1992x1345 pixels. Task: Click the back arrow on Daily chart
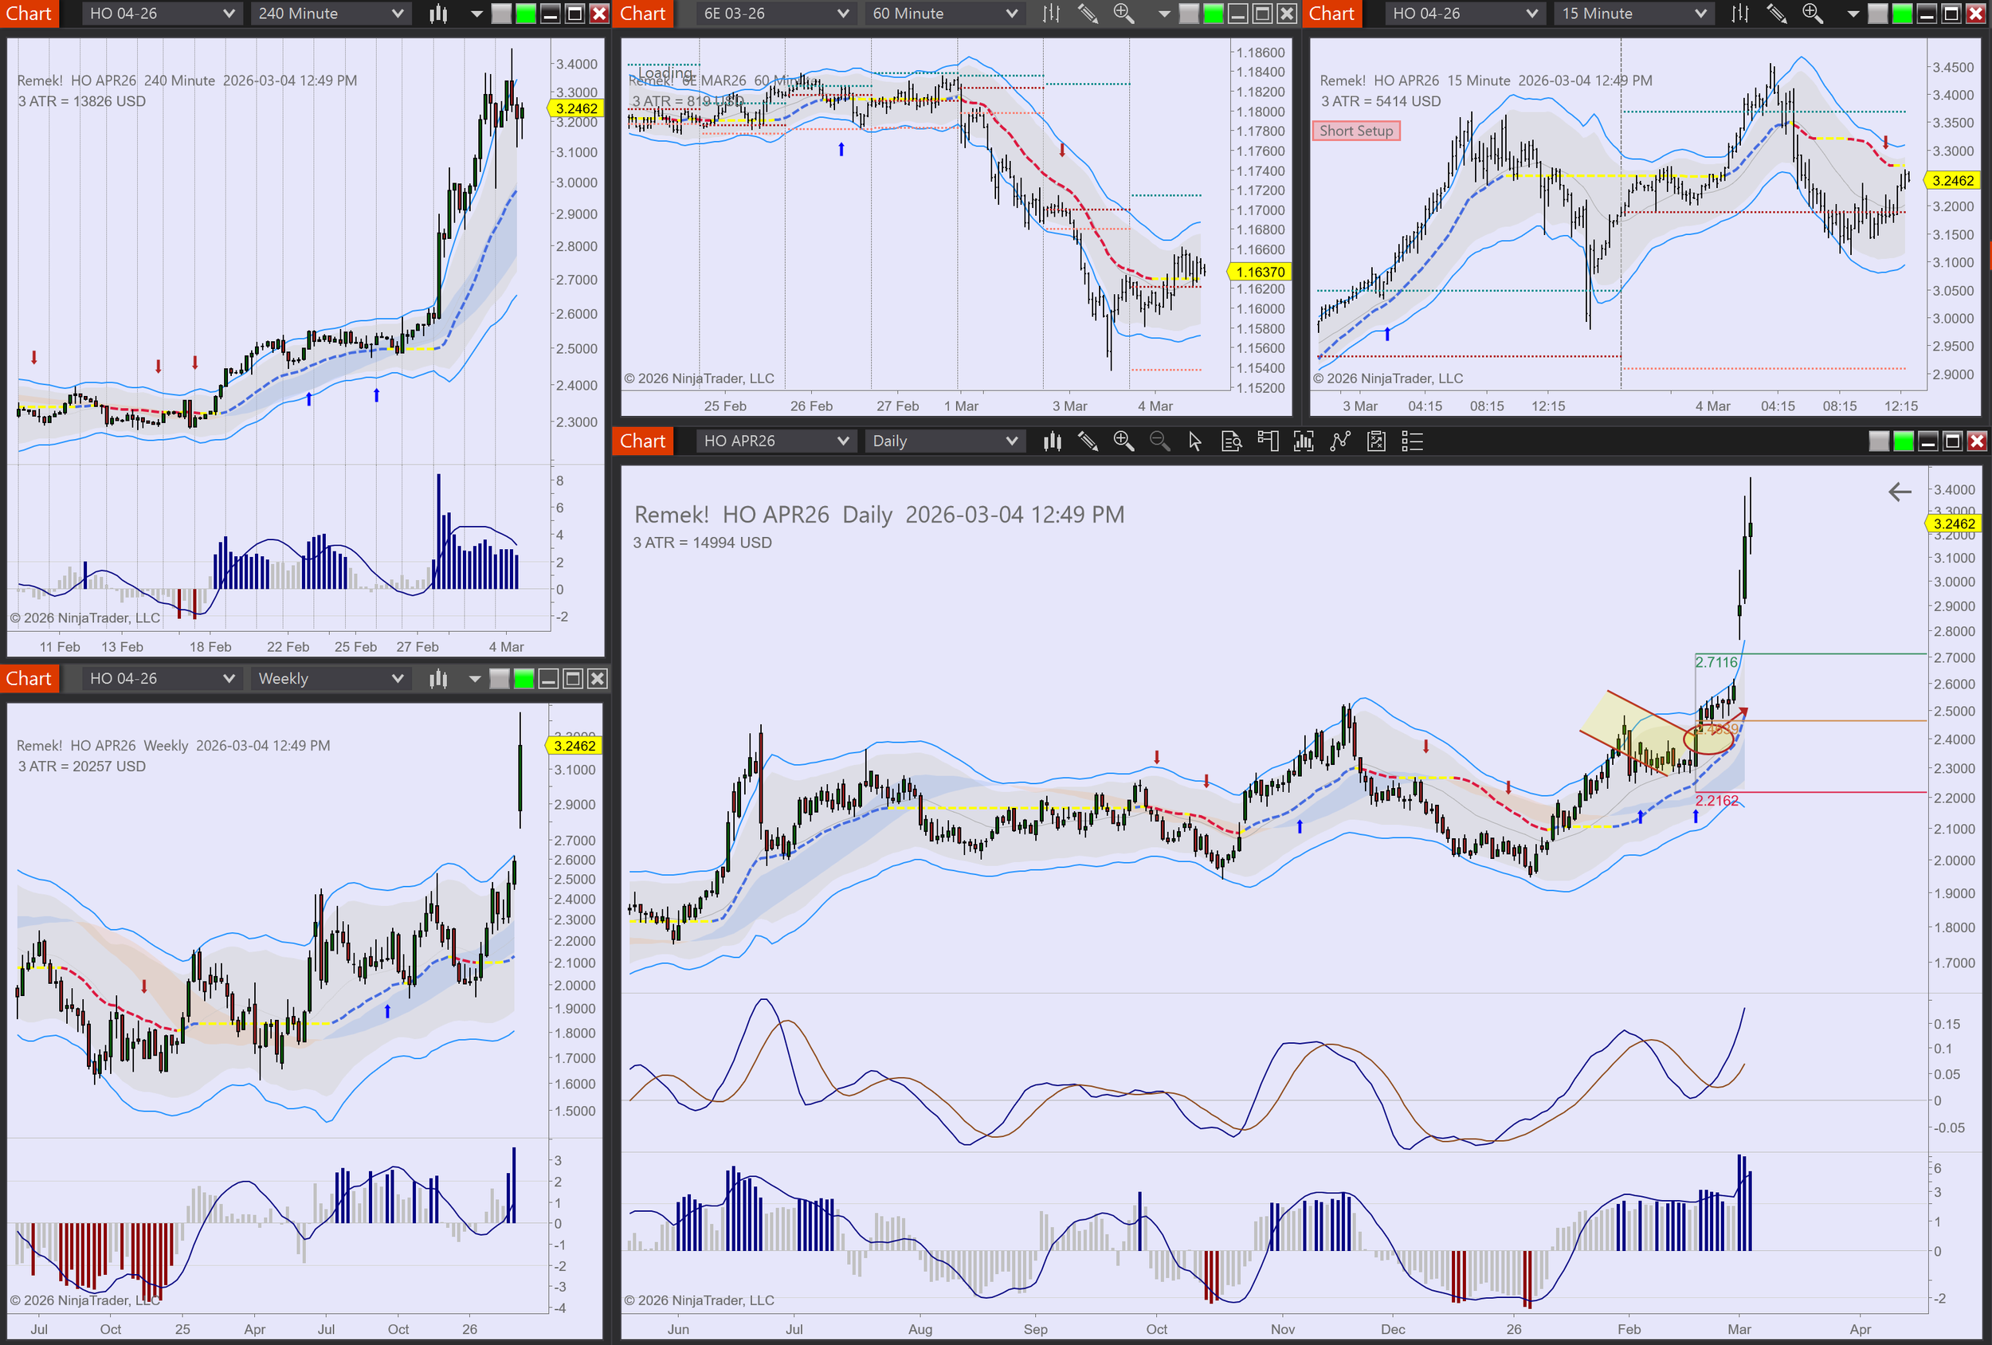click(1900, 491)
